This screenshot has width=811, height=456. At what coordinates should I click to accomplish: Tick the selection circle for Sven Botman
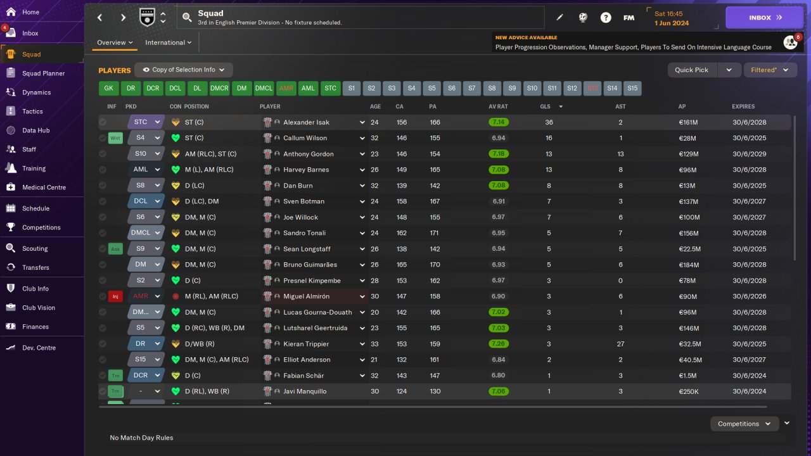[x=103, y=201]
